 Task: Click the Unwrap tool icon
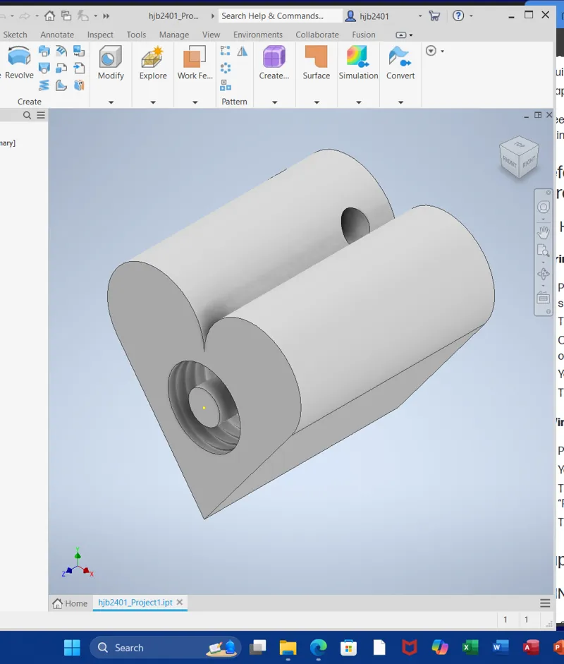(79, 85)
